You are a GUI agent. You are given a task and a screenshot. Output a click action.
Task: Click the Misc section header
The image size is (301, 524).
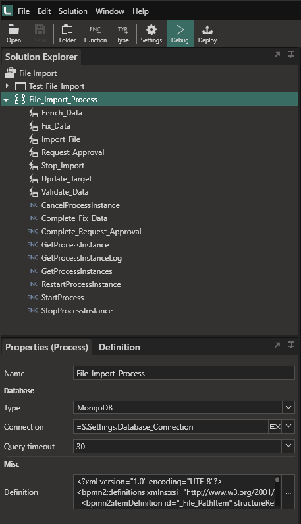(x=12, y=464)
